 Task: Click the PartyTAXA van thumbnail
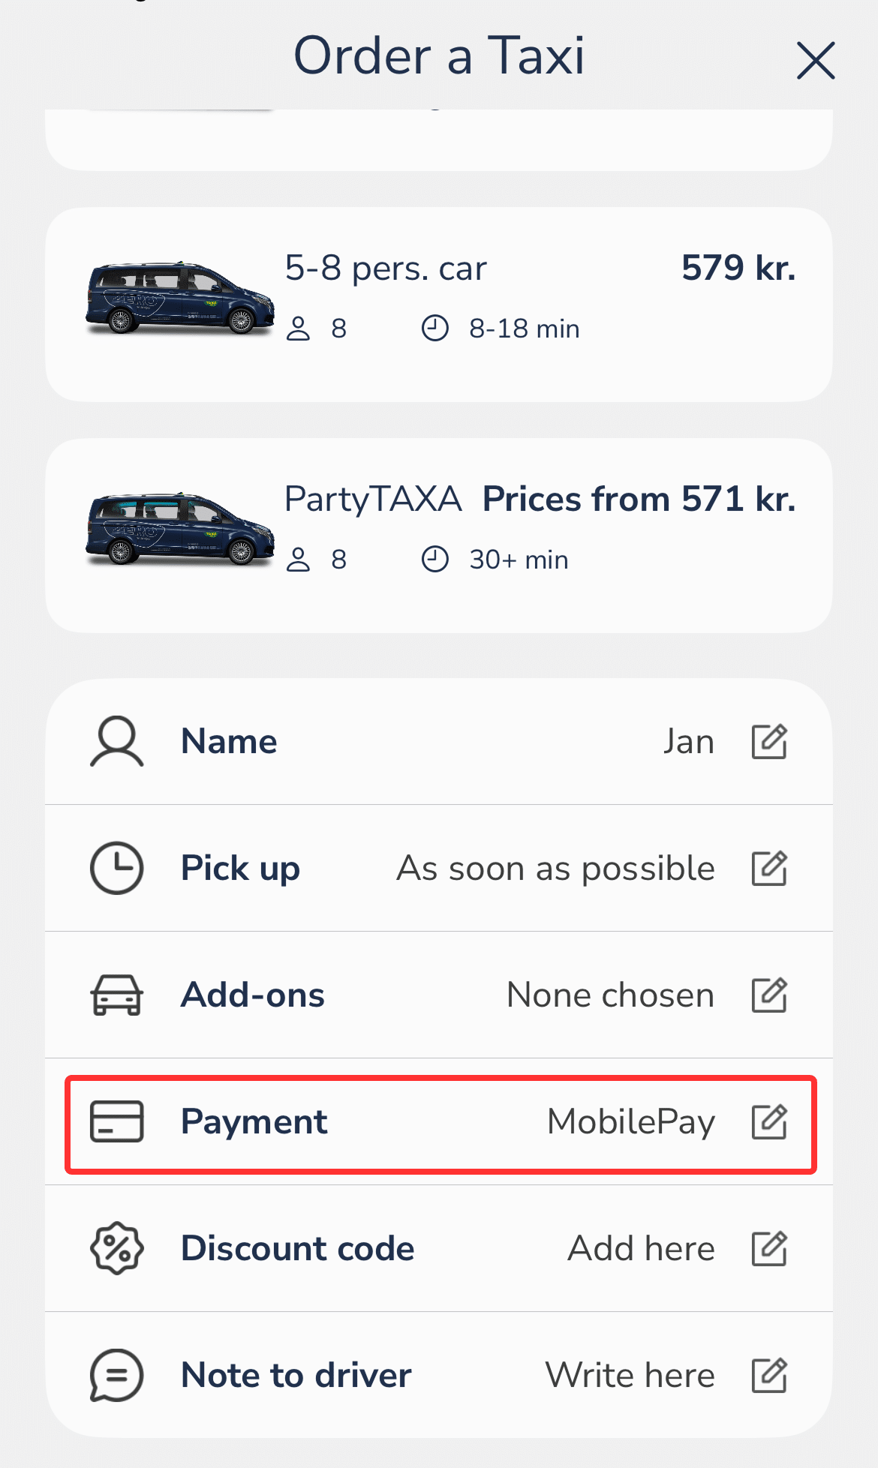point(180,529)
